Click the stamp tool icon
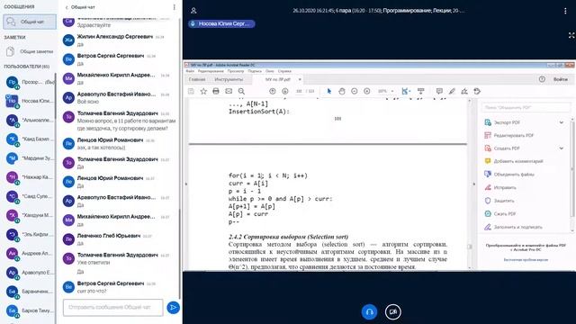The image size is (576, 324). pos(477,92)
